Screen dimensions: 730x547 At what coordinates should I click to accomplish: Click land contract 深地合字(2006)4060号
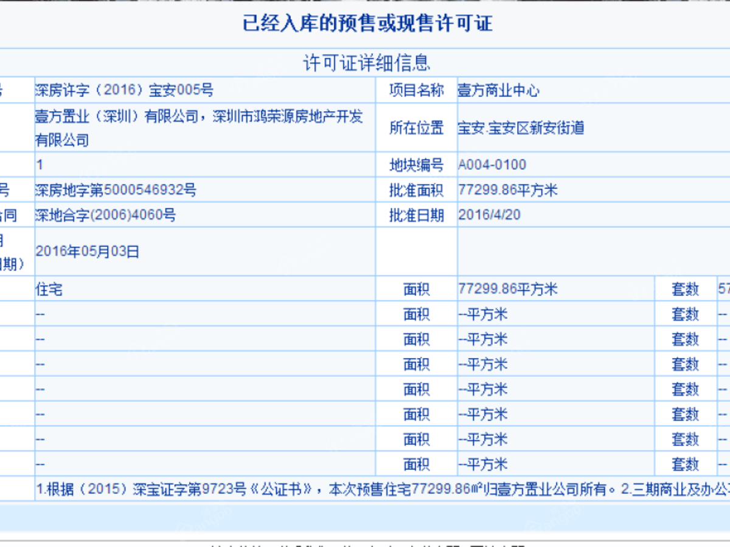pyautogui.click(x=105, y=215)
